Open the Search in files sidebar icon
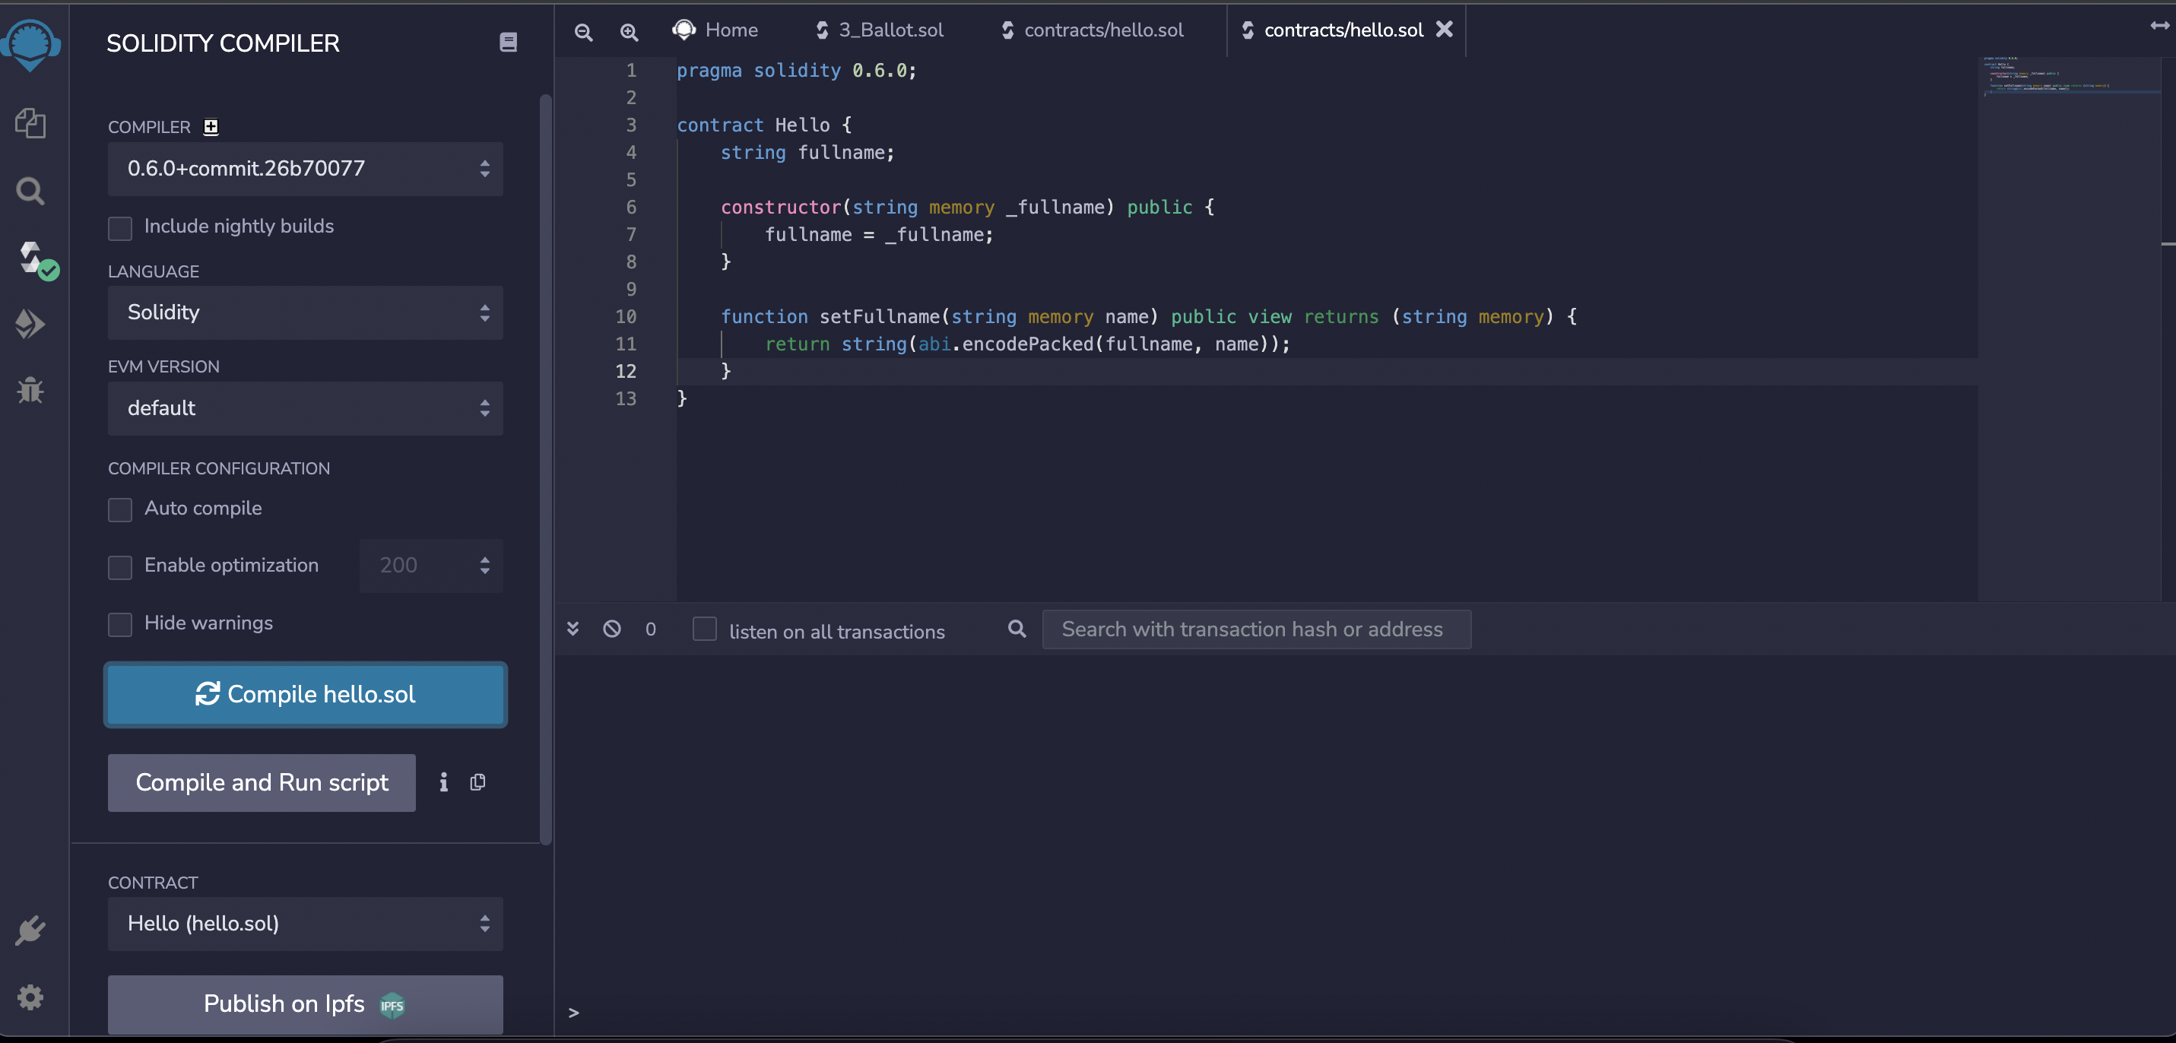 pos(30,191)
